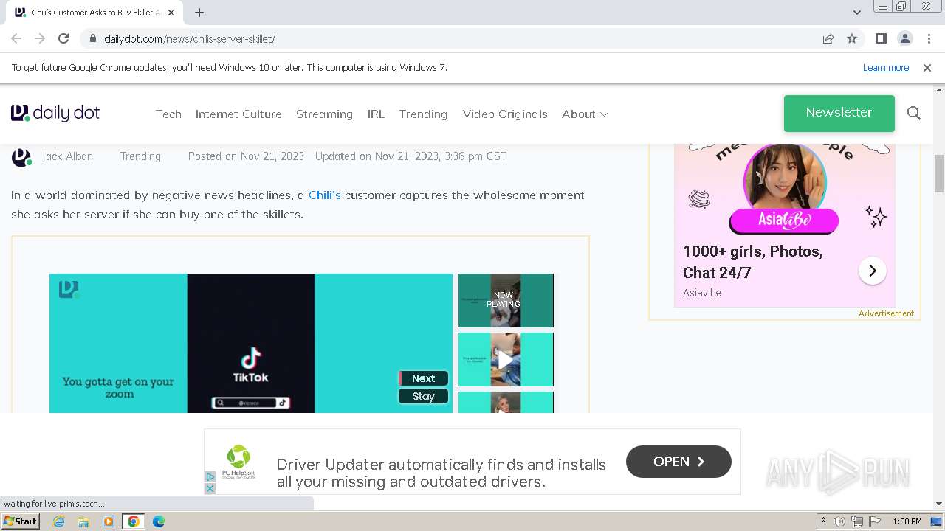Click the Learn more link
The width and height of the screenshot is (945, 531).
886,67
